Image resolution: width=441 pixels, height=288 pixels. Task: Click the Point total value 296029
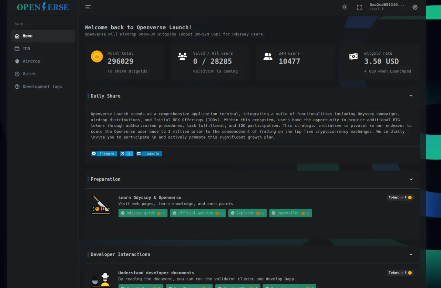click(120, 62)
